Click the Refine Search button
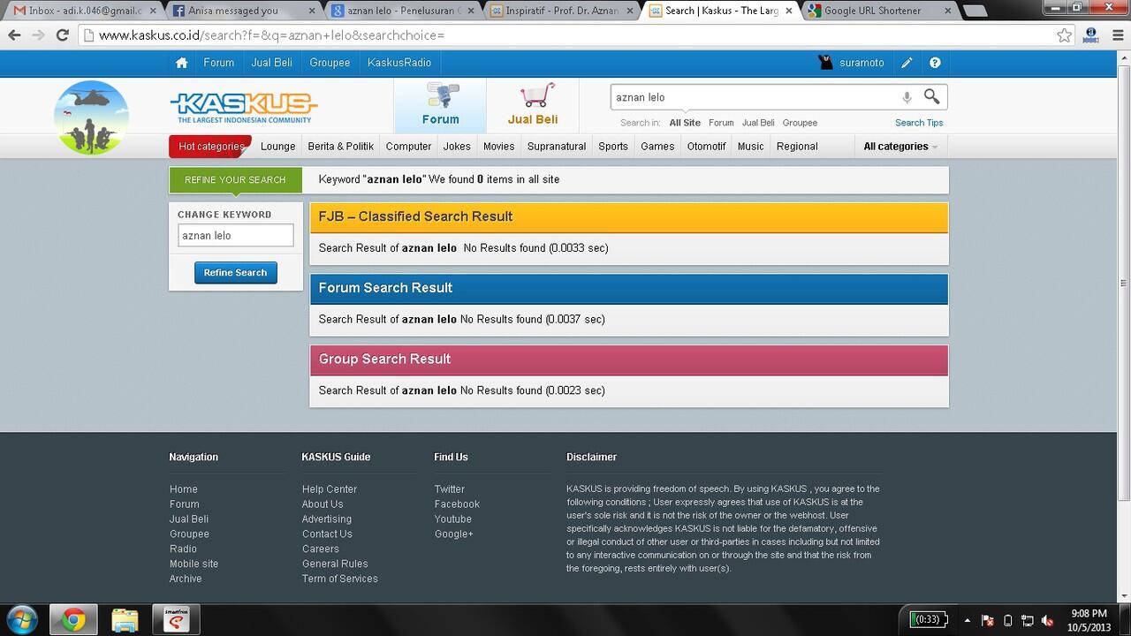 pyautogui.click(x=236, y=273)
